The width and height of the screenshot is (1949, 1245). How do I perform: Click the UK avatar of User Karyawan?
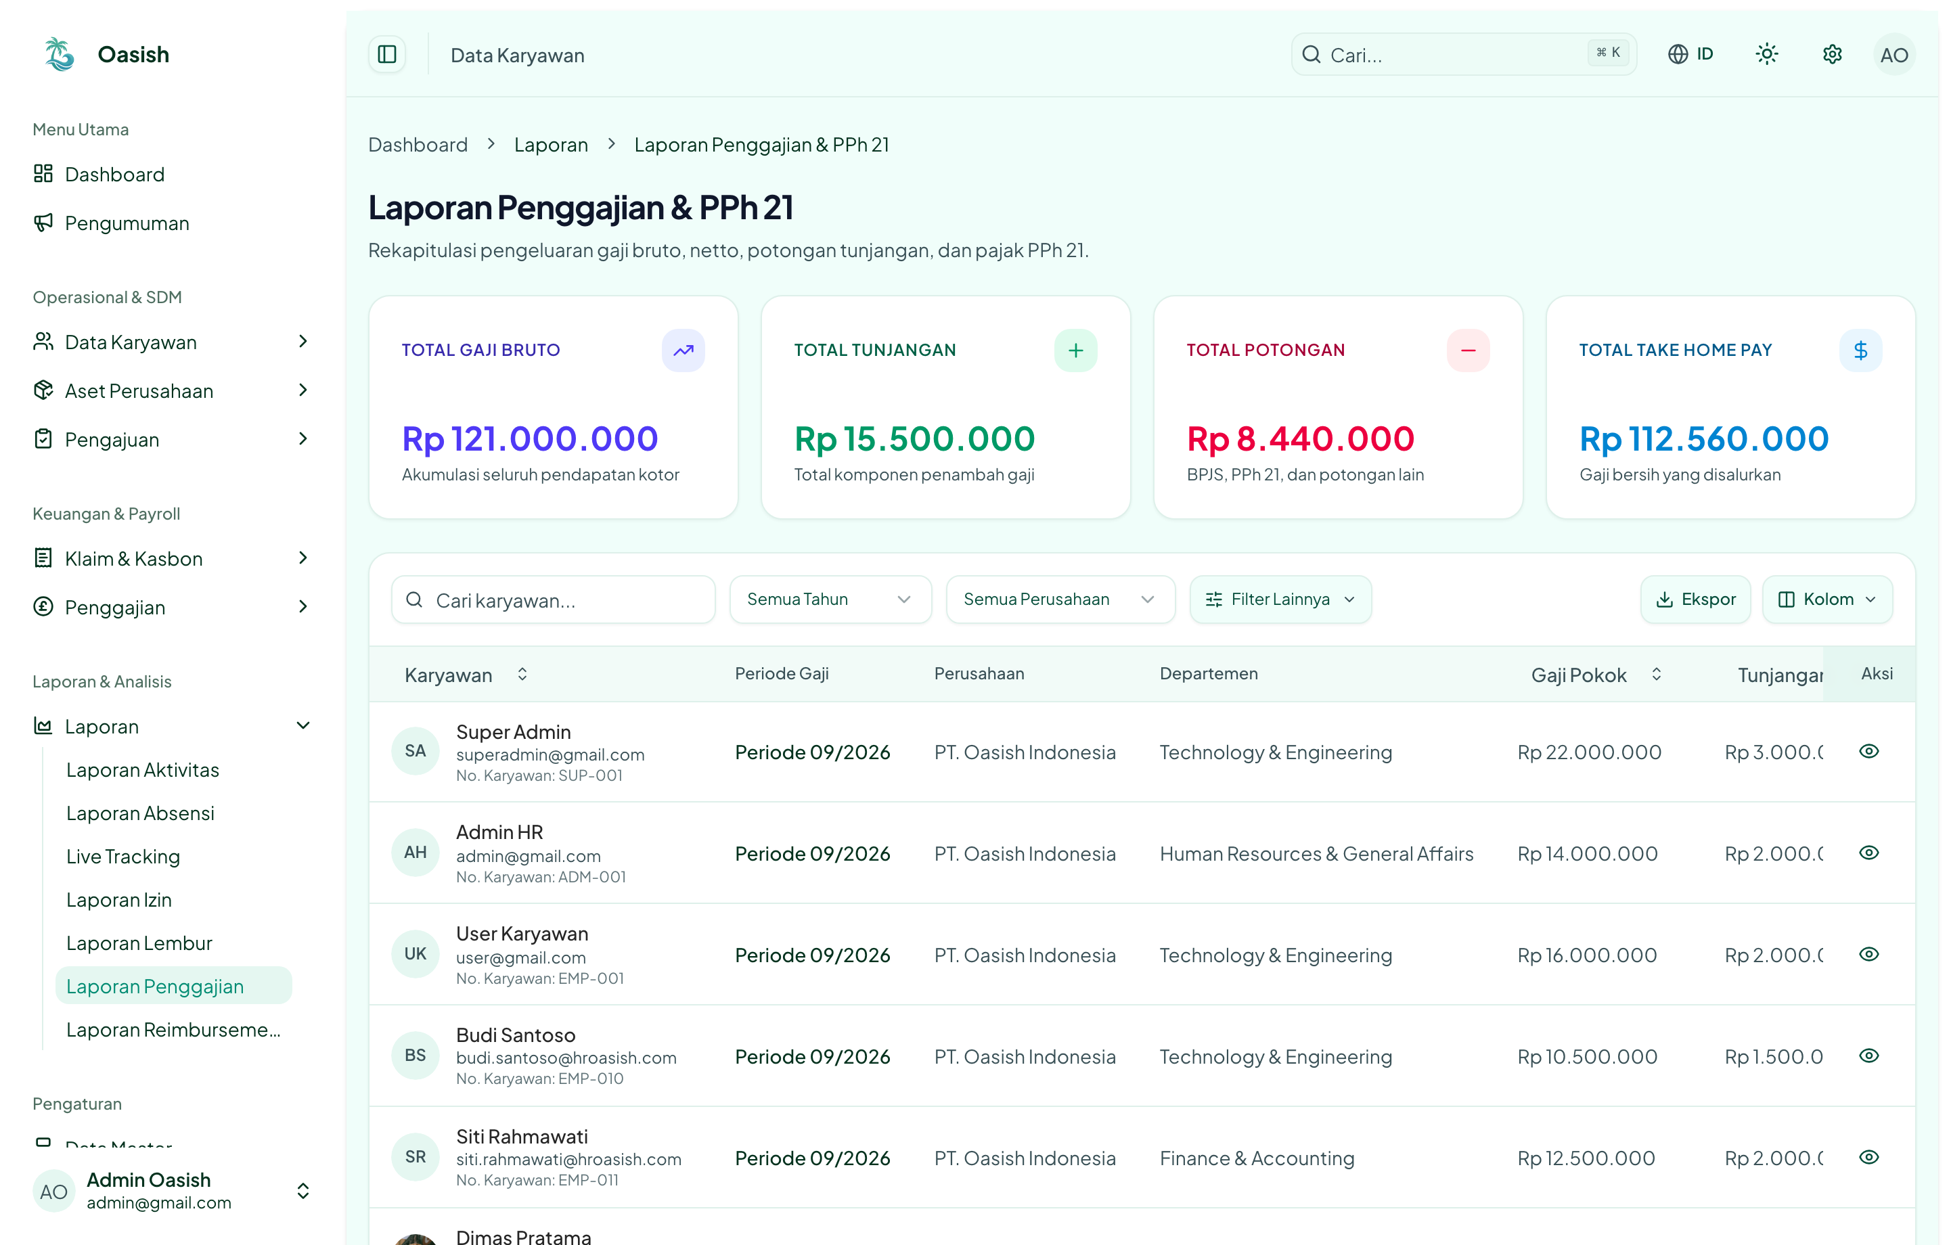(416, 953)
